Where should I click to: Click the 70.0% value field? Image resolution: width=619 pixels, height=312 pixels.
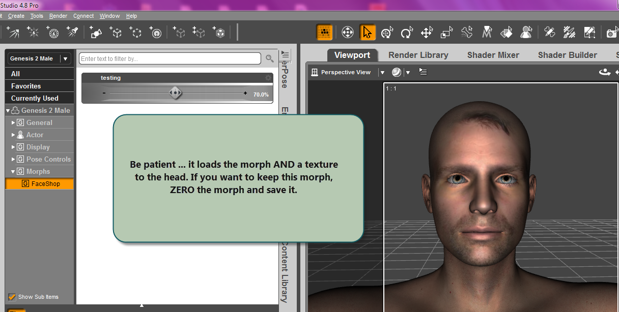tap(261, 95)
